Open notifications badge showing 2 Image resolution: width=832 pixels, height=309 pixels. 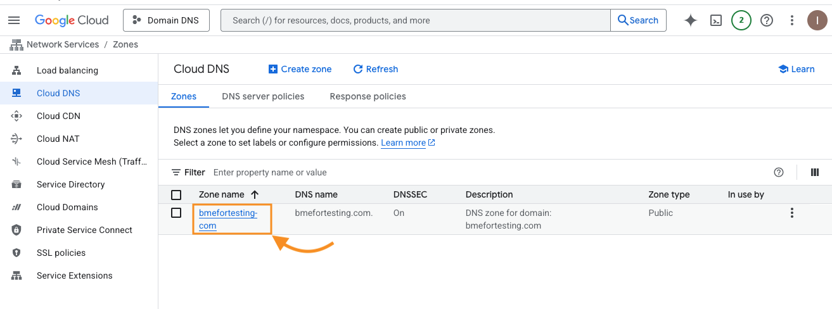pos(741,20)
